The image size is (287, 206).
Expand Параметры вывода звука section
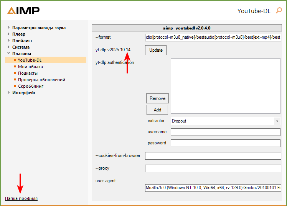click(x=8, y=28)
